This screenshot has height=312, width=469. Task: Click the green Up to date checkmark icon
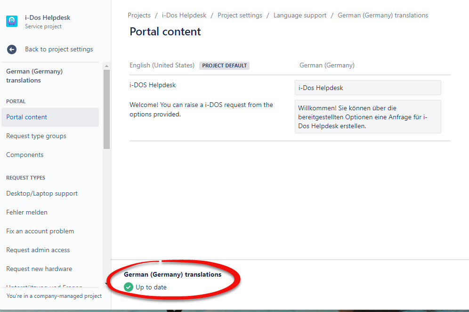point(129,287)
